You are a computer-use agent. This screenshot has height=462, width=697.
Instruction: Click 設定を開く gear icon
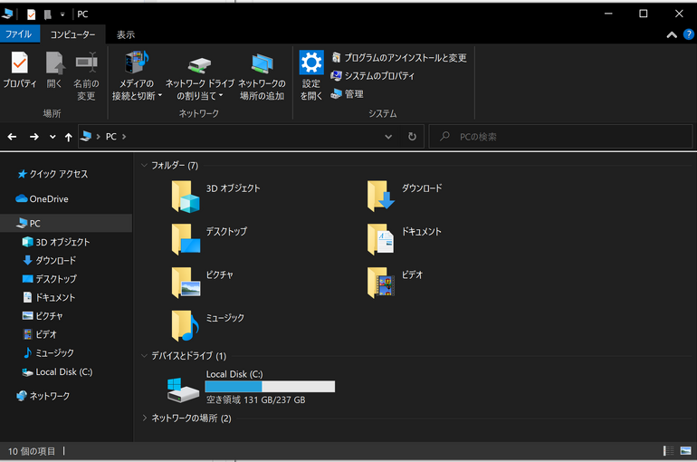coord(311,63)
